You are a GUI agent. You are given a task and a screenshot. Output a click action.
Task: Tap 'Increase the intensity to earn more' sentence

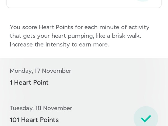coord(59,45)
